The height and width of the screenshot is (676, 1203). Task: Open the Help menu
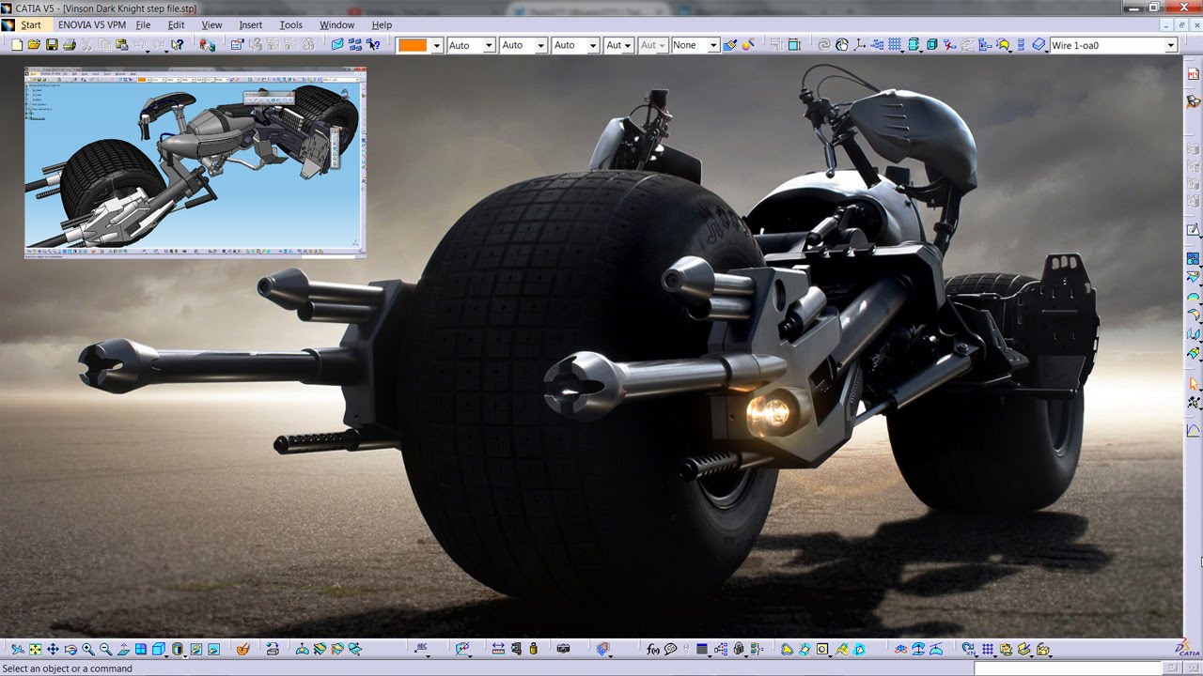pos(382,25)
